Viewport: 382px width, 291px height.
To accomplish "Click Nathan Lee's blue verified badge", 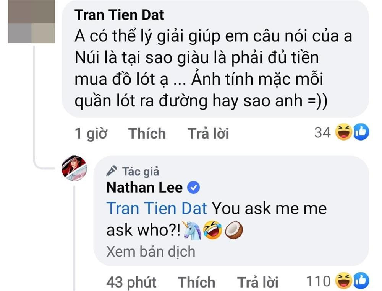I will pyautogui.click(x=193, y=188).
